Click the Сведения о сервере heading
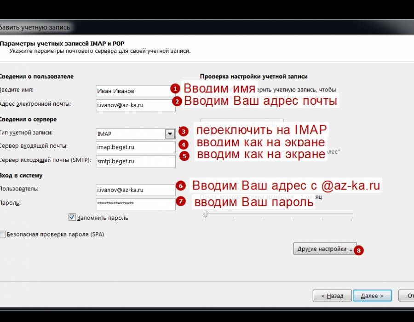This screenshot has height=322, width=414. pos(28,119)
